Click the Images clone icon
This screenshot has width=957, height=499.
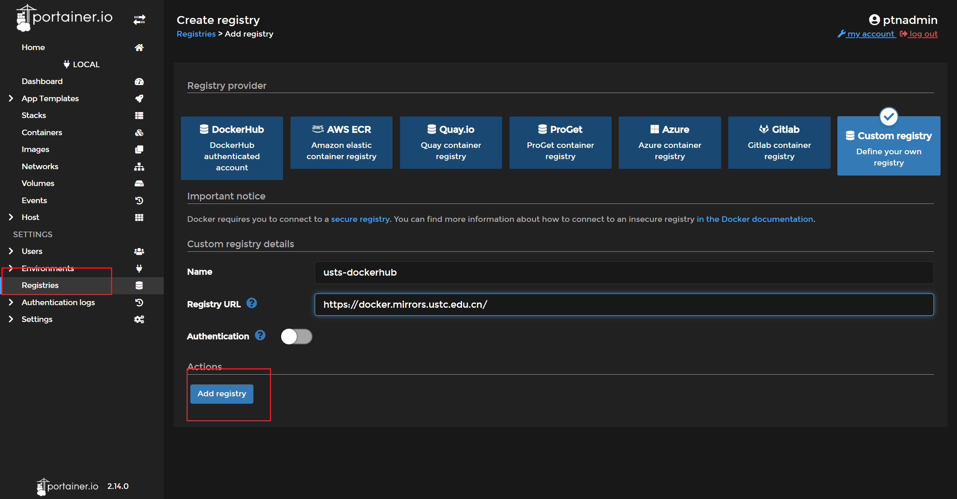click(139, 149)
